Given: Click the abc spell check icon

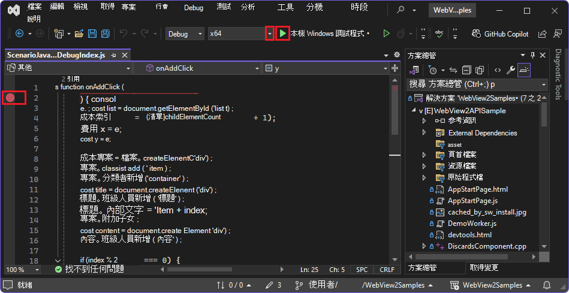Looking at the screenshot, I should click(439, 34).
